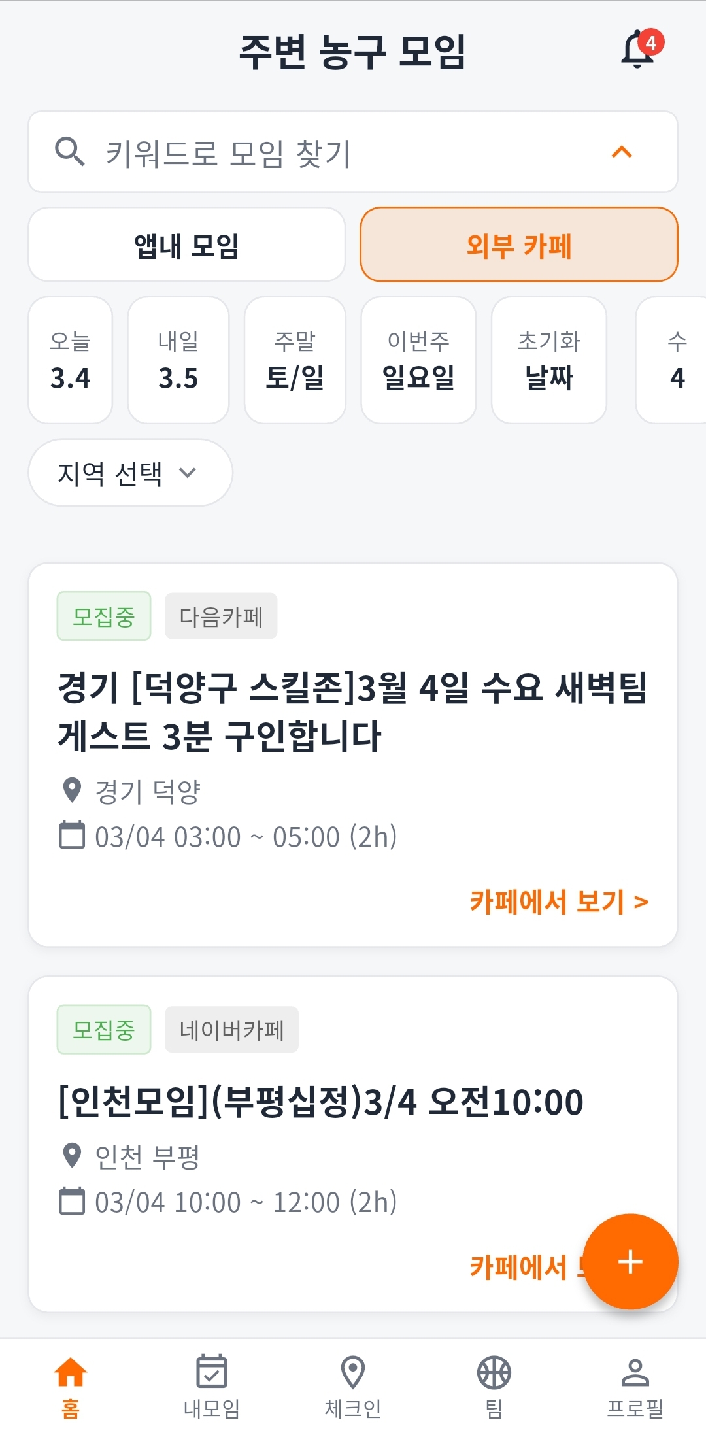
Task: Tap the search magnifier icon
Action: coord(69,152)
